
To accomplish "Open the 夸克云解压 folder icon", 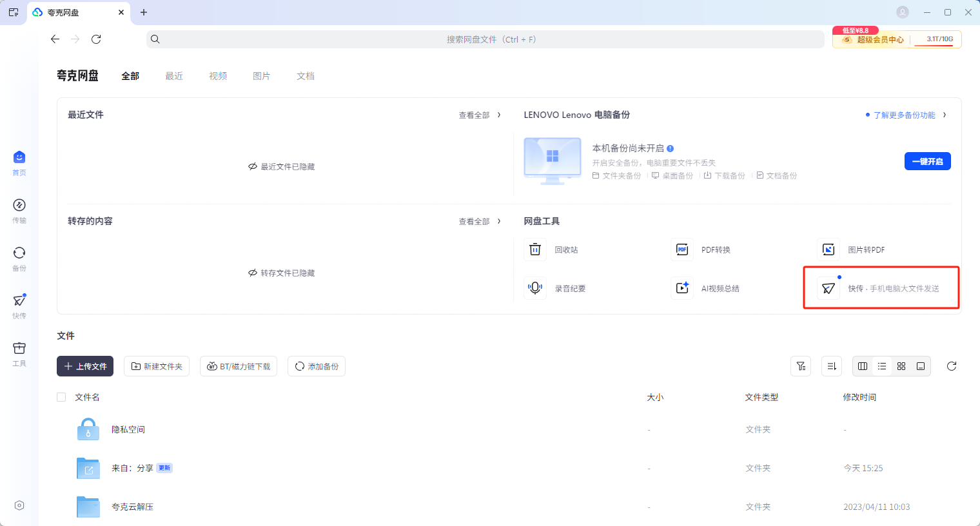I will 88,507.
